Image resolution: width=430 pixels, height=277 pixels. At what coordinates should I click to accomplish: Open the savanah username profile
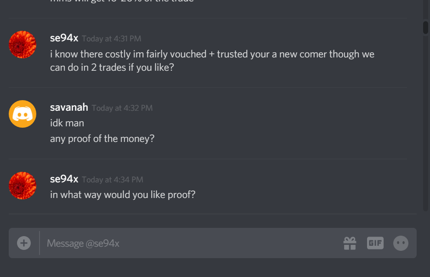69,107
